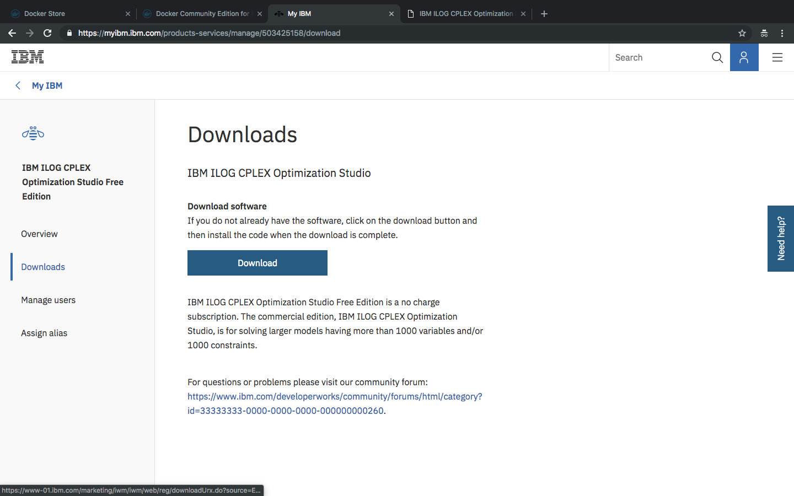This screenshot has width=794, height=496.
Task: Select Downloads in the sidebar
Action: tap(43, 267)
